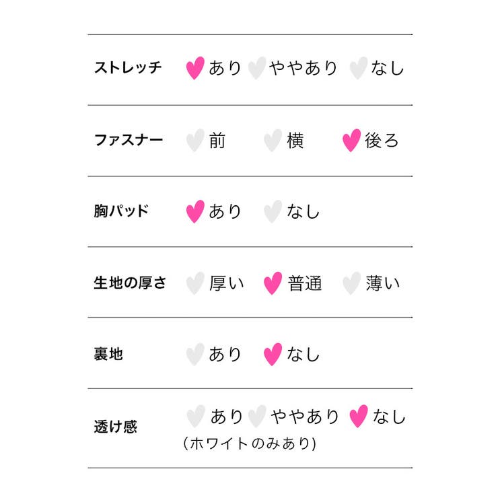Select the gray heart for 胸パッド なし
The height and width of the screenshot is (498, 498).
[272, 211]
